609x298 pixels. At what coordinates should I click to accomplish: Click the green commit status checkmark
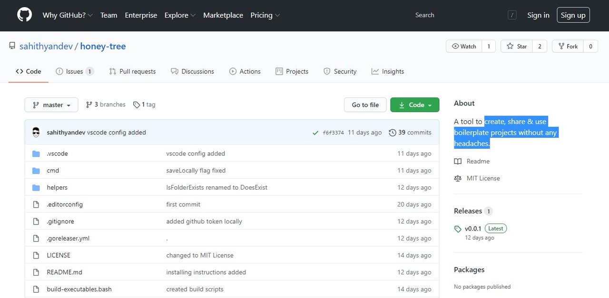pyautogui.click(x=315, y=133)
